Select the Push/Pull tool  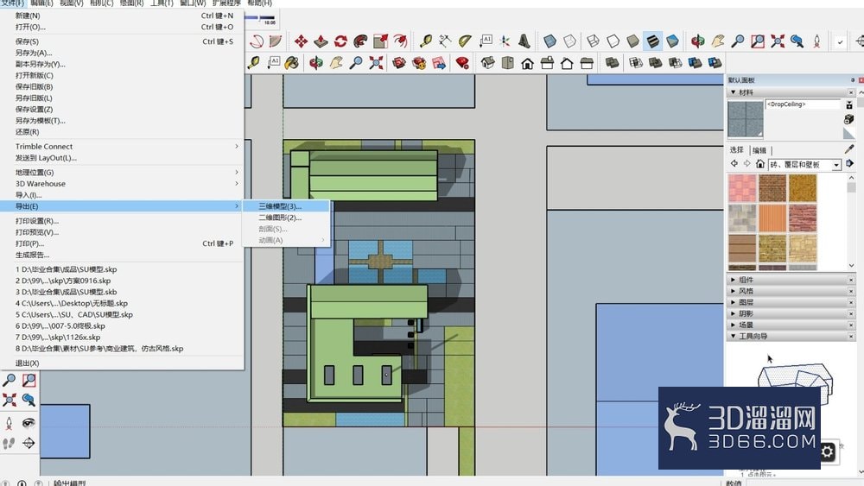pos(321,41)
